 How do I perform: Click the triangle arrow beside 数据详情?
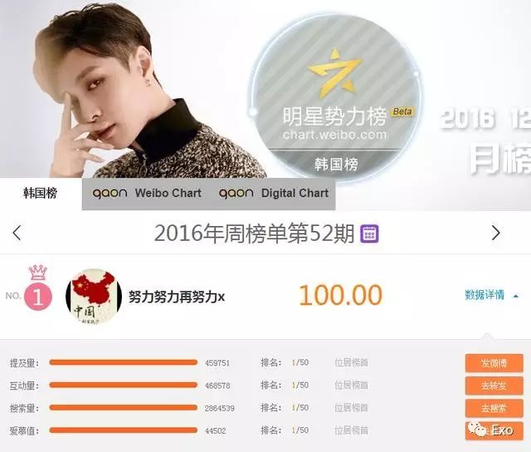click(516, 296)
